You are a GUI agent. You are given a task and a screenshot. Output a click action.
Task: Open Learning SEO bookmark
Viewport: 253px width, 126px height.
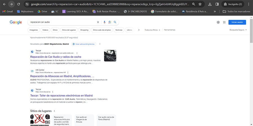pos(76,12)
